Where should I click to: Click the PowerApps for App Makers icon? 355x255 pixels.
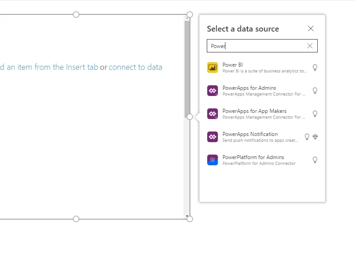point(213,114)
